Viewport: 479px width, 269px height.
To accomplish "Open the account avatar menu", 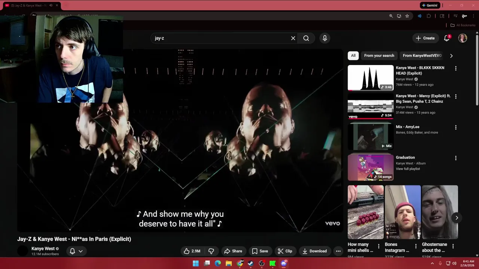I will coord(463,38).
